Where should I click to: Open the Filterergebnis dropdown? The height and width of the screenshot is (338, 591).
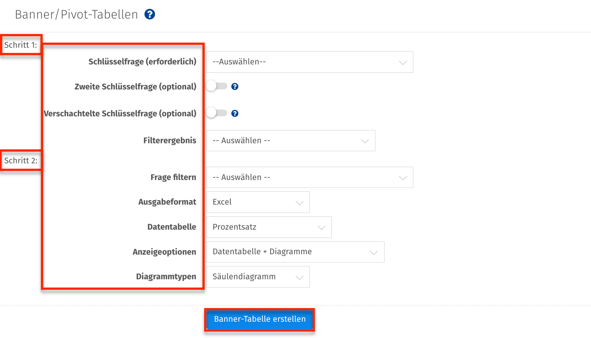[x=291, y=140]
